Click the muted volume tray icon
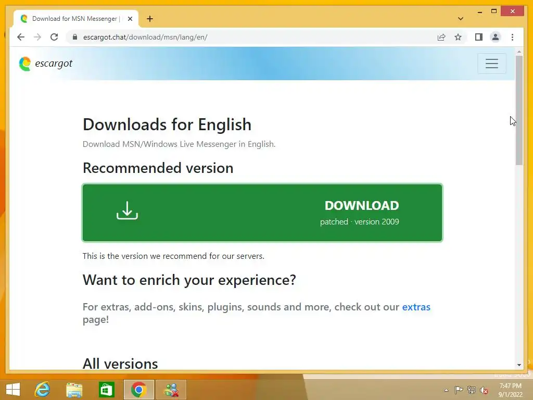Image resolution: width=533 pixels, height=400 pixels. click(484, 390)
